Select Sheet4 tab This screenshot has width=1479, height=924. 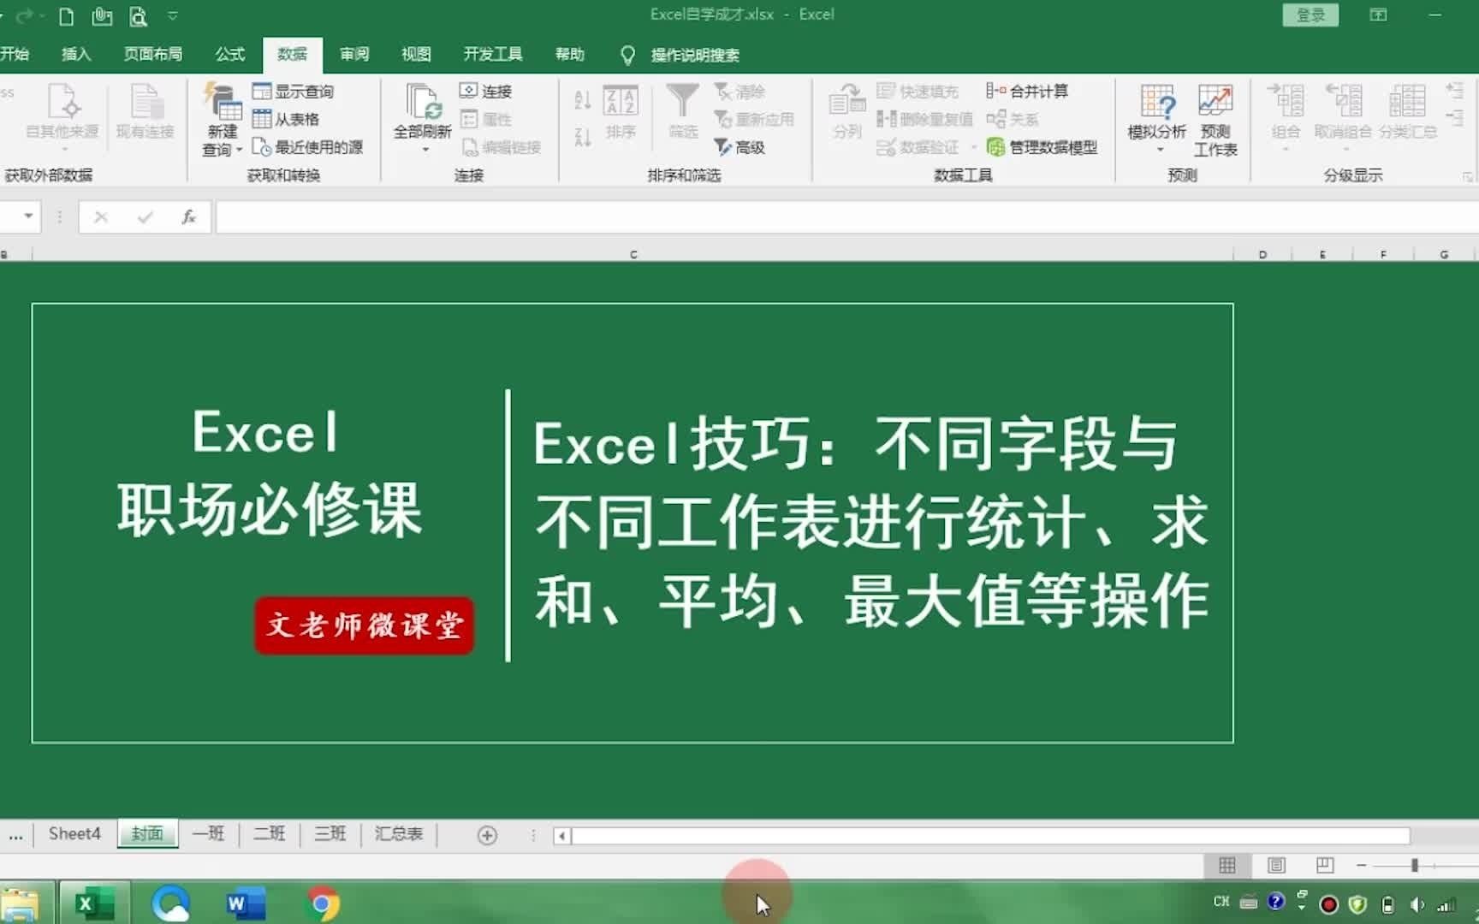(74, 834)
